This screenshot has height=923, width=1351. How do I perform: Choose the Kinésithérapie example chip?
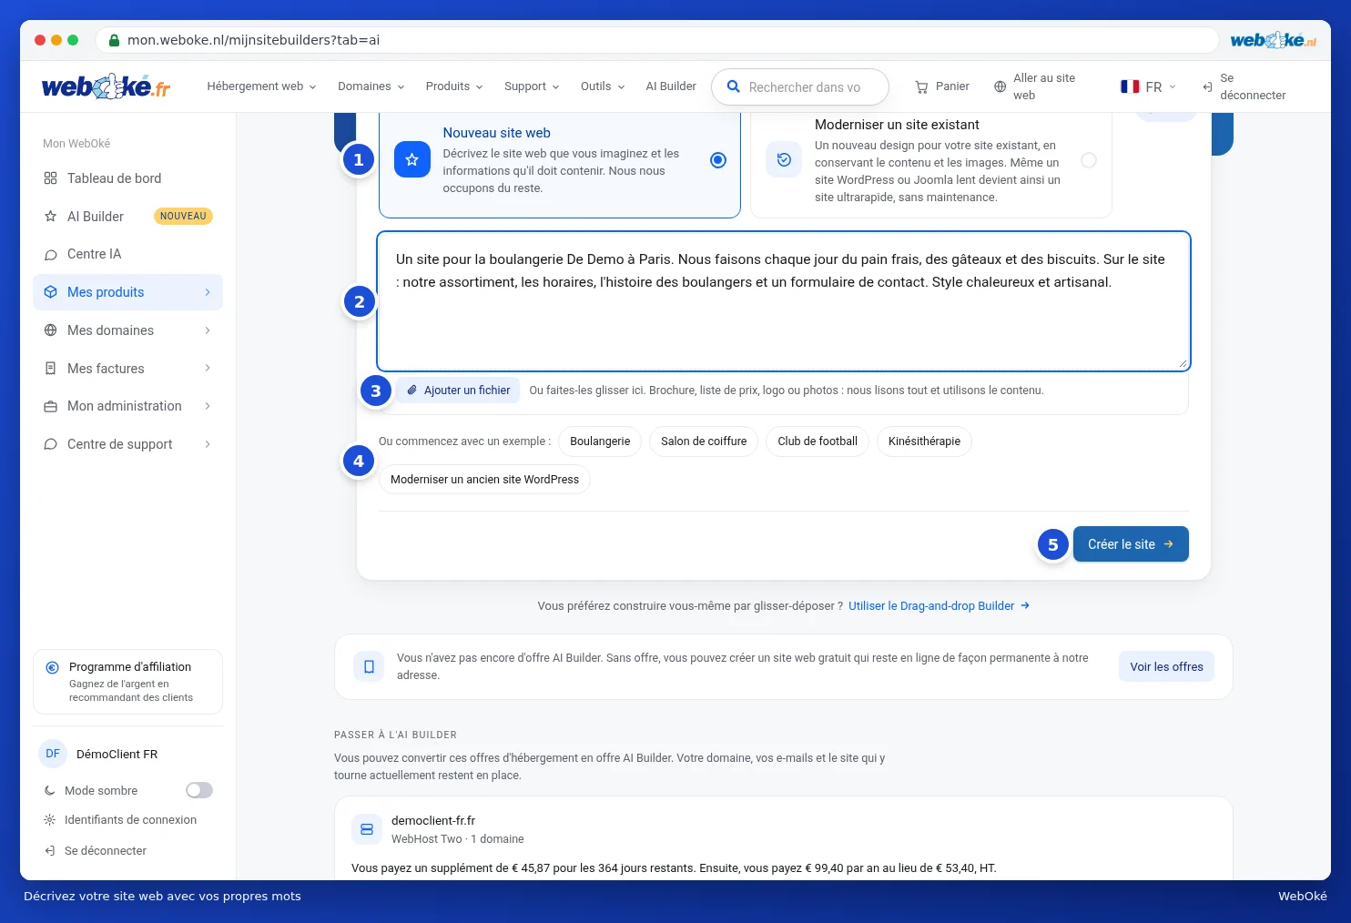tap(924, 441)
